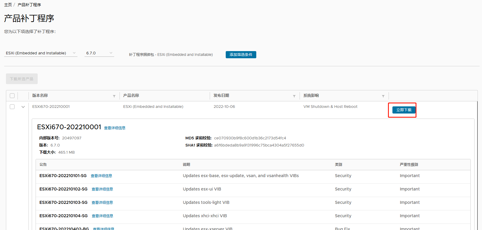Click the 版本名称 column header
Screen dimensions: 482x230
[x=40, y=95]
